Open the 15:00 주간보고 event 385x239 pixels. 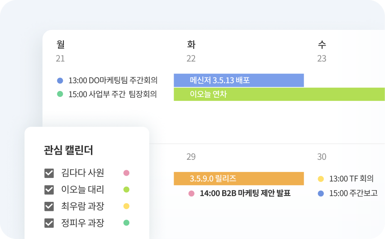tap(348, 193)
